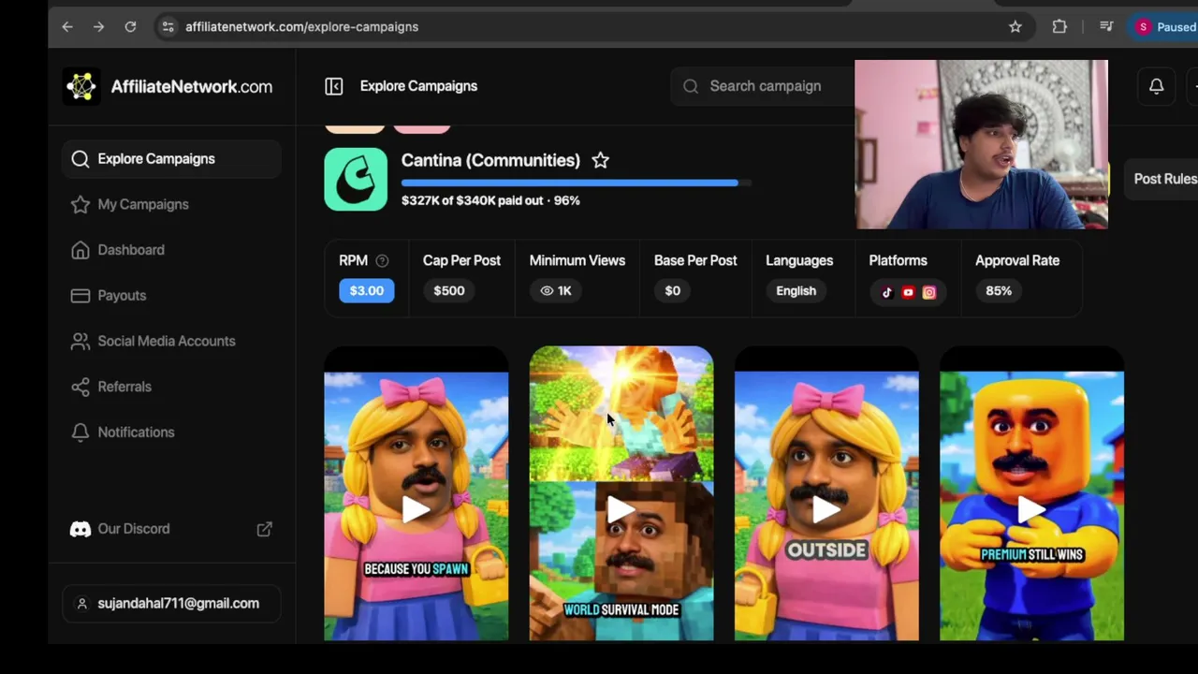Play the 'WORLD SURVIVAL MODE' video
Image resolution: width=1198 pixels, height=674 pixels.
(621, 508)
